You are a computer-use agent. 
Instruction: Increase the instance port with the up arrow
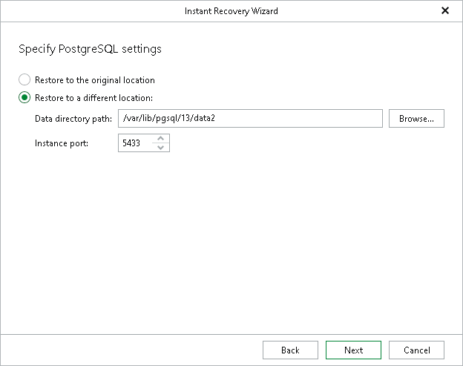161,138
